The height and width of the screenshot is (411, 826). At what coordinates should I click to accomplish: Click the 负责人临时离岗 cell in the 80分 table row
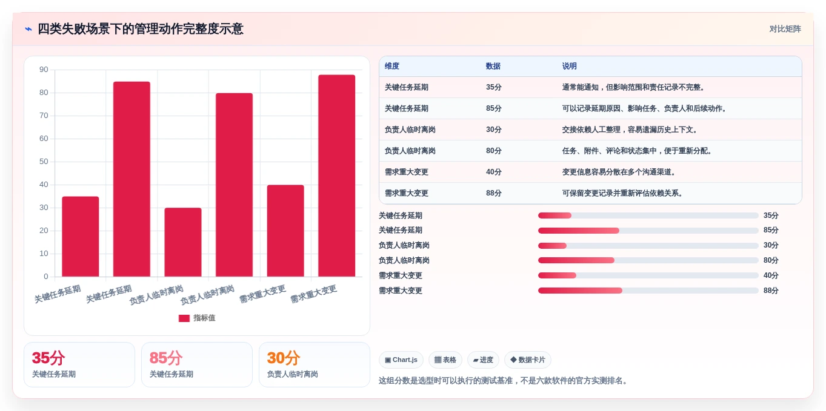click(410, 151)
